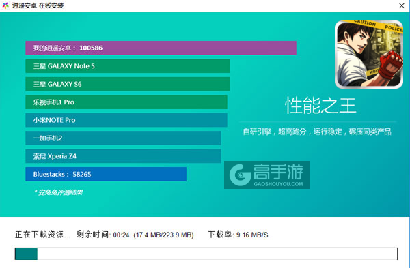Click the 正在下载资源 status text
The width and height of the screenshot is (410, 268).
[x=42, y=235]
